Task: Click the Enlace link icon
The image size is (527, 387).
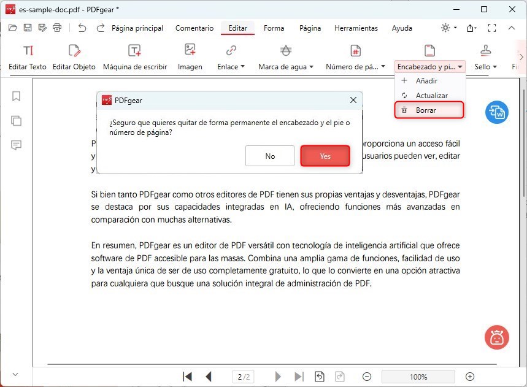Action: pos(231,51)
